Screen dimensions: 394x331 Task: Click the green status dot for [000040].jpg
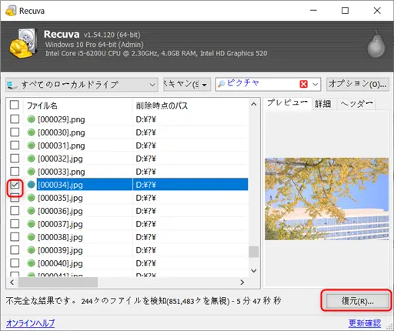(31, 263)
